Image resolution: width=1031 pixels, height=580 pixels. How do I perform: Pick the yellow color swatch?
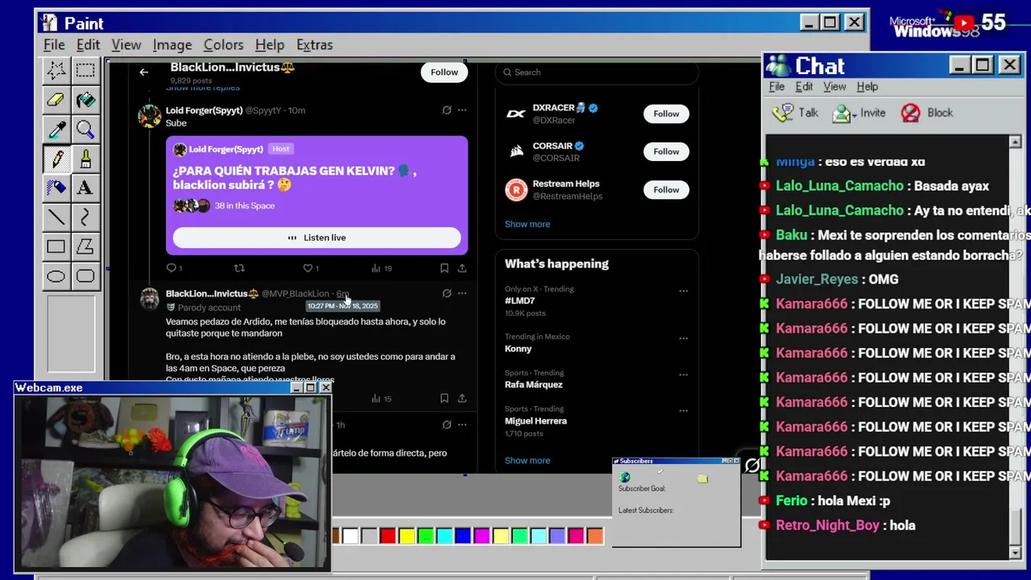tap(407, 536)
